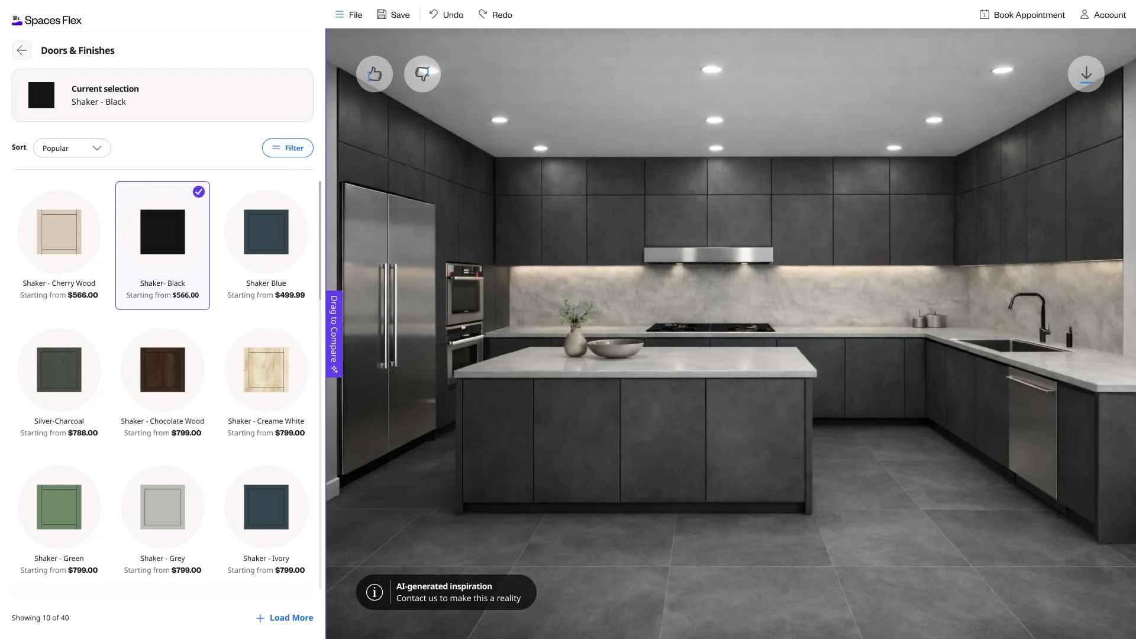Click the 'Showing 10 of 40' text
The image size is (1136, 639).
(40, 618)
